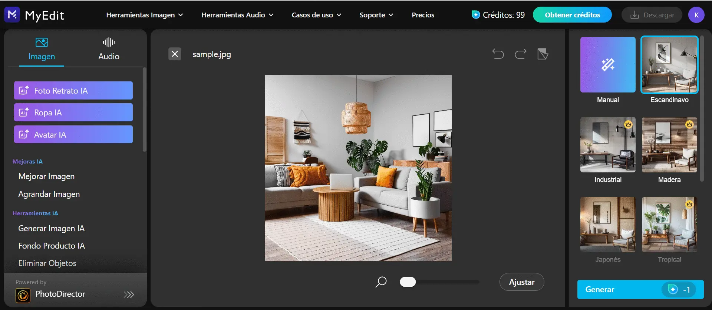This screenshot has height=310, width=712.
Task: Click the premium crown on Tropical style
Action: tap(689, 204)
